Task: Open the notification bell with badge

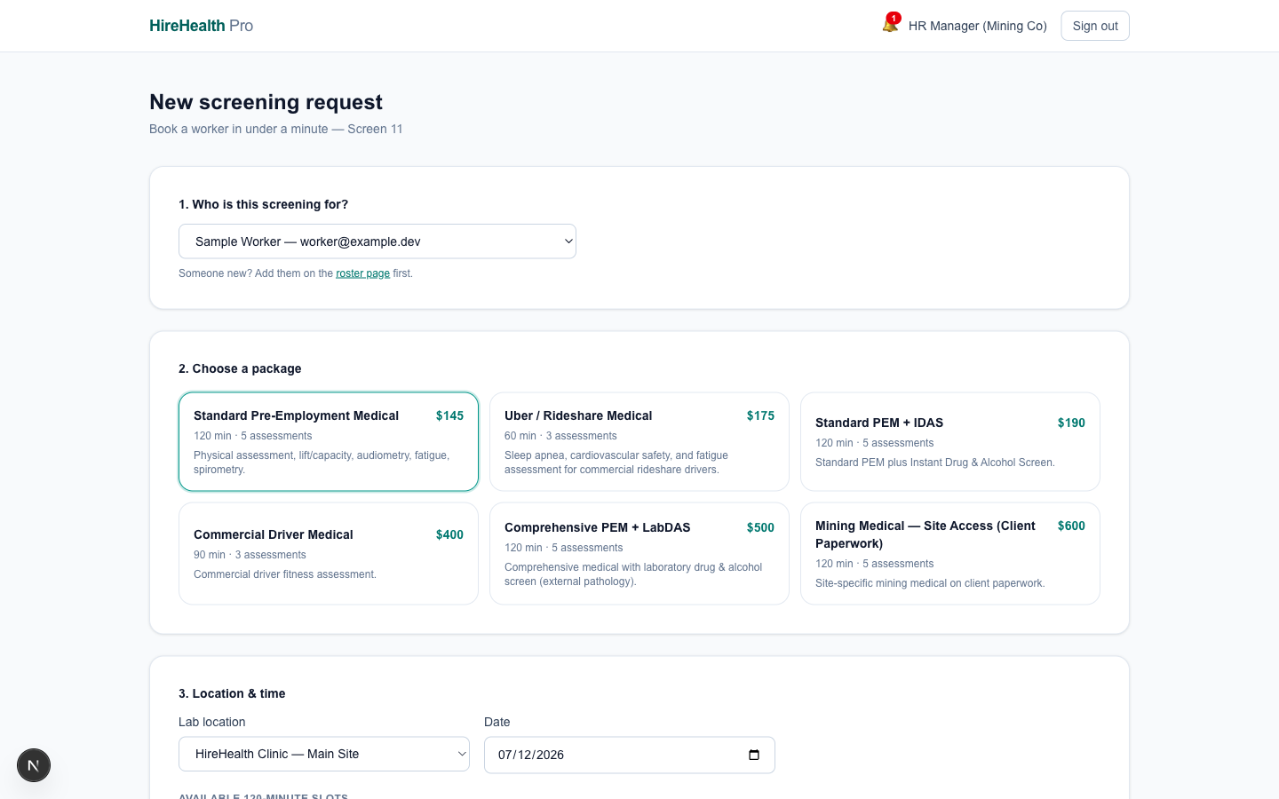Action: (x=890, y=24)
